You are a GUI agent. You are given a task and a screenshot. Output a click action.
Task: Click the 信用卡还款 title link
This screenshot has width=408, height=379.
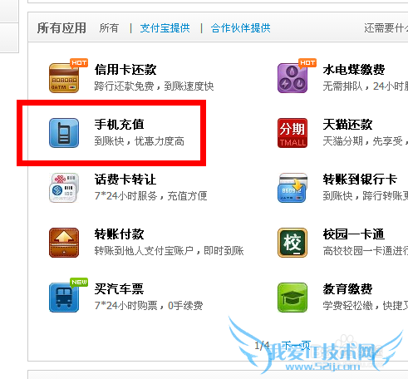pyautogui.click(x=125, y=69)
